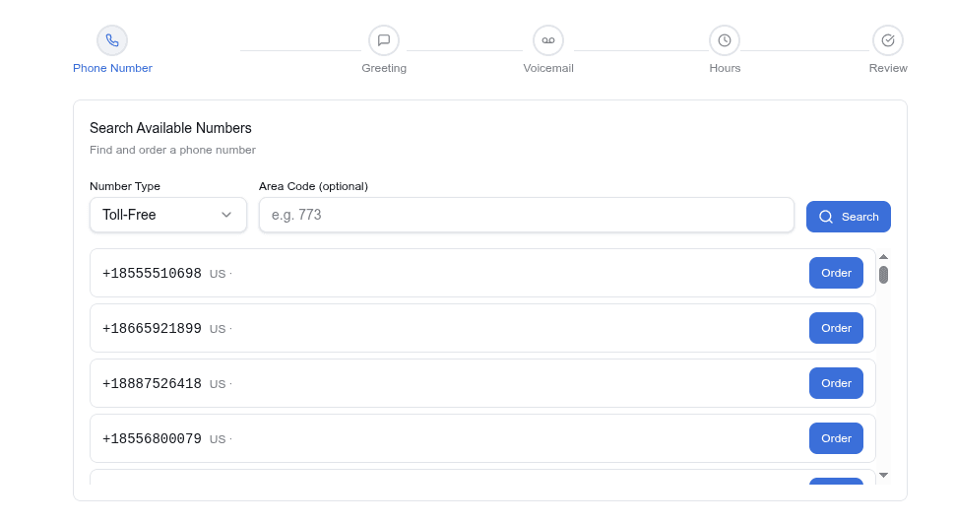Order number +18555510698
The image size is (954, 523).
836,273
